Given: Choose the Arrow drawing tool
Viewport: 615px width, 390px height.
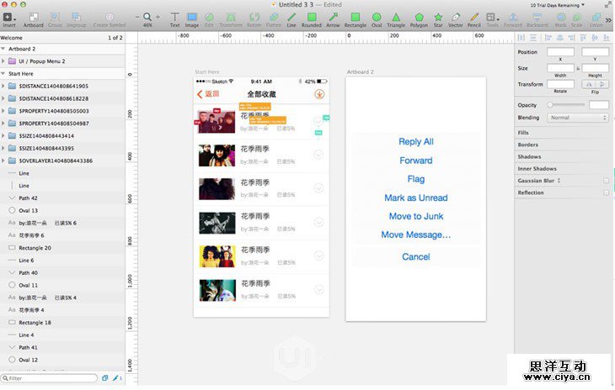Looking at the screenshot, I should click(x=333, y=17).
